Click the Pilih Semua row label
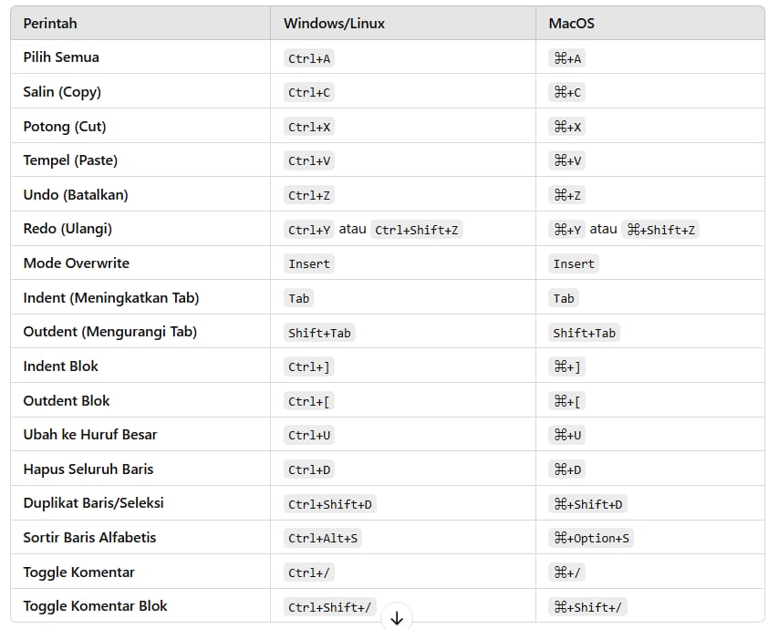The image size is (779, 629). (x=61, y=57)
